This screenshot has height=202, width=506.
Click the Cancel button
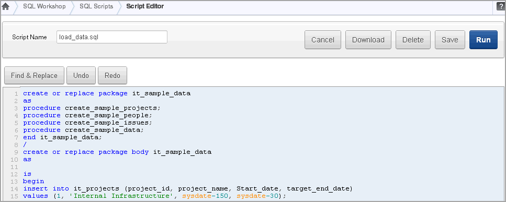(323, 40)
